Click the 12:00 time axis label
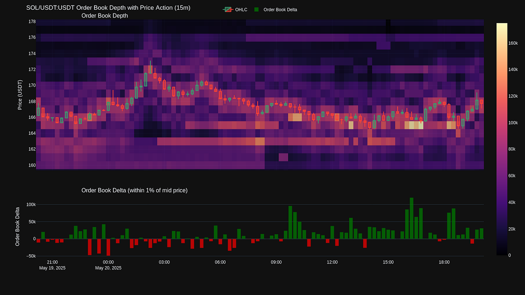The width and height of the screenshot is (525, 295). coord(332,262)
